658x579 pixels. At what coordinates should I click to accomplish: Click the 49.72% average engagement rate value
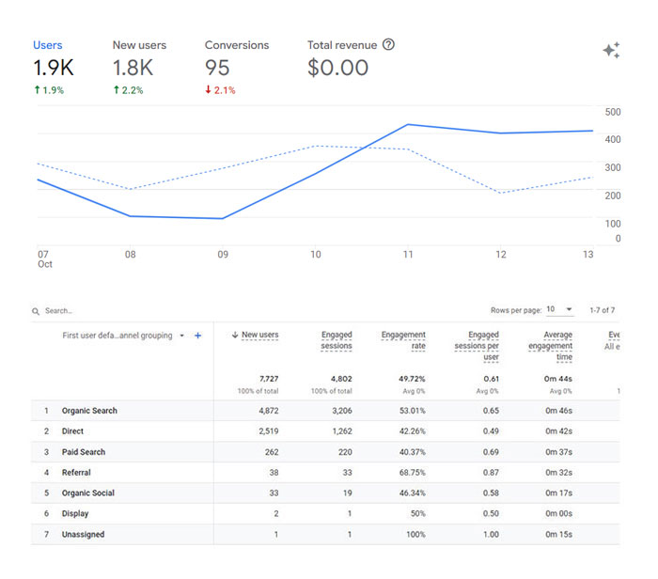coord(412,379)
